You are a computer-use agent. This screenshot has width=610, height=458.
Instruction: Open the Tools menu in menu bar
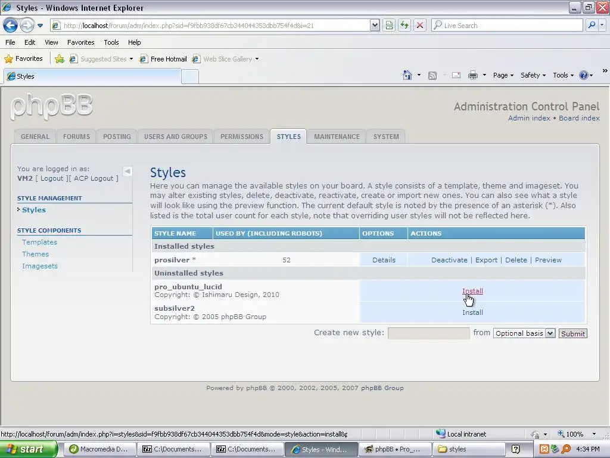point(111,42)
